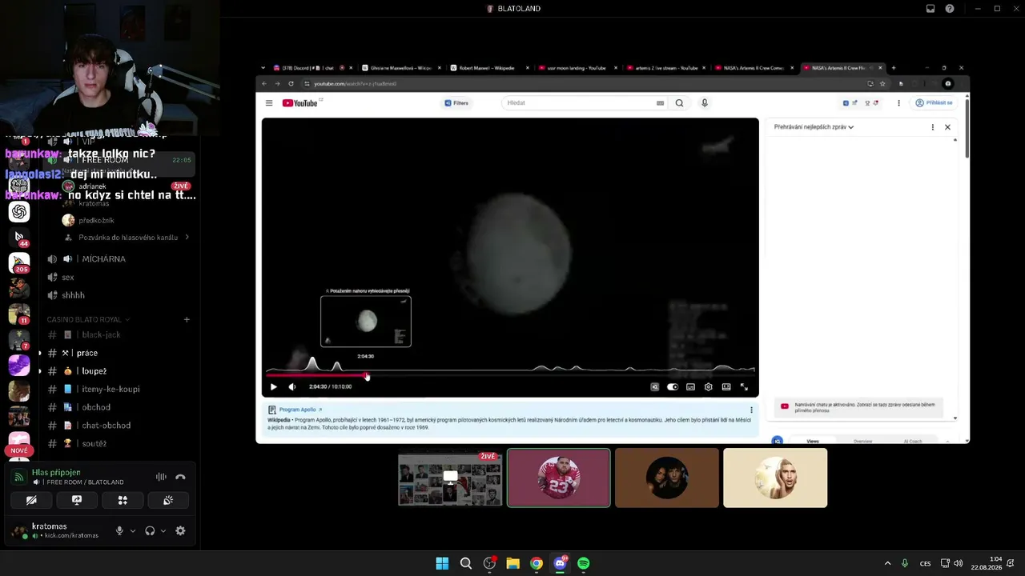Reload the YouTube page
Viewport: 1025px width, 576px height.
[291, 84]
